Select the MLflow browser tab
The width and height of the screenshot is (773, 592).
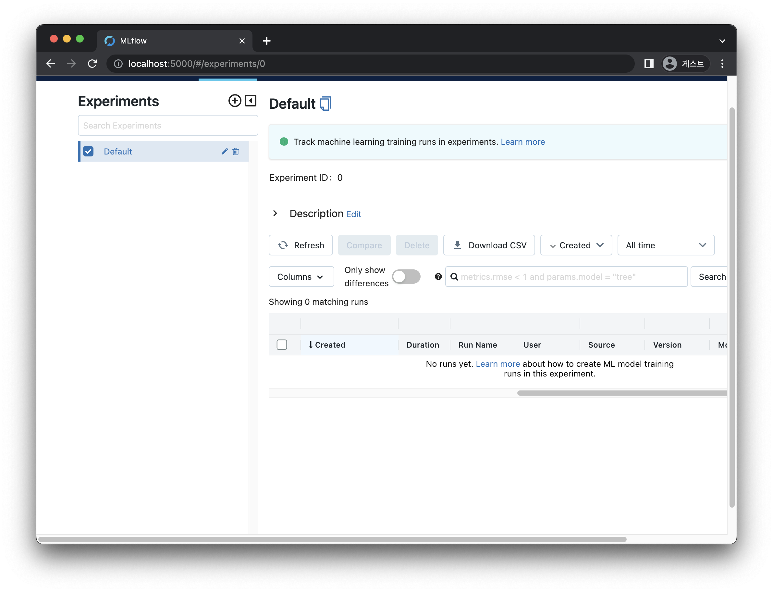coord(174,41)
